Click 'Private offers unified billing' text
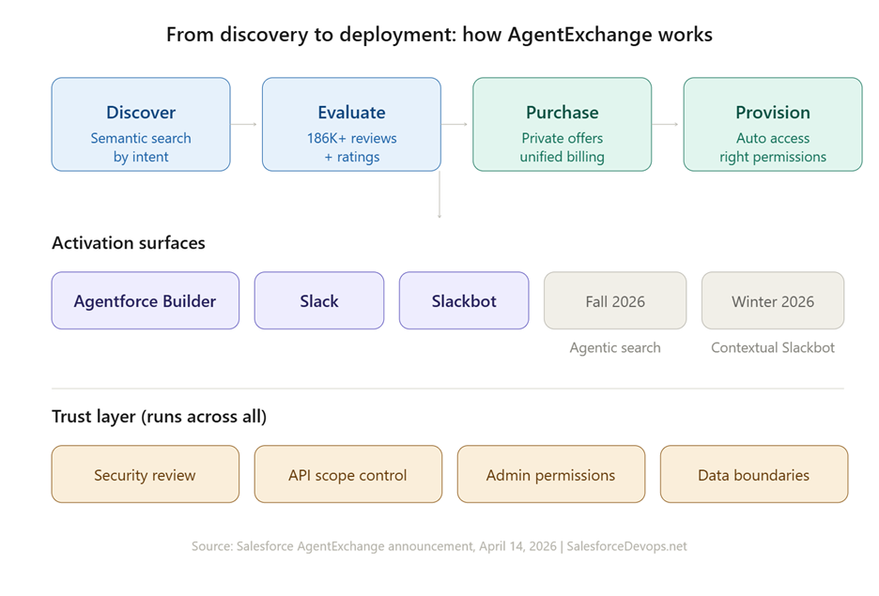879x596 pixels. [563, 147]
